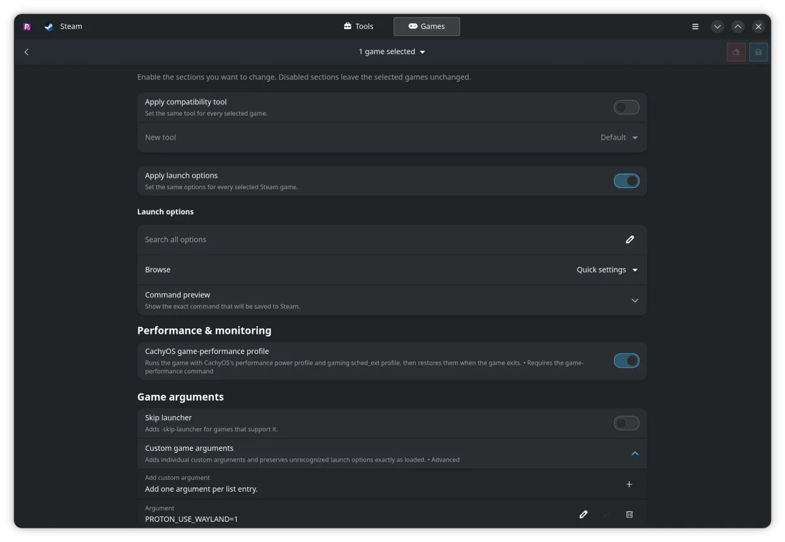
Task: Click the ProtonPlus app logo icon
Action: tap(26, 26)
